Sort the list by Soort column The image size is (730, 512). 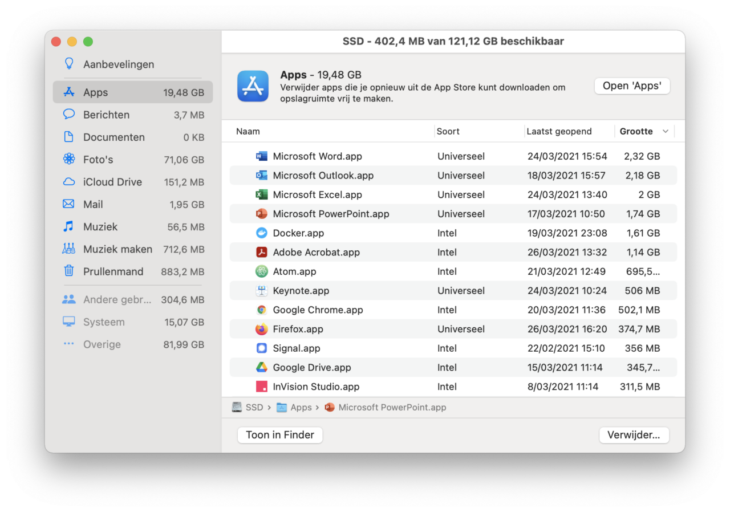(x=448, y=131)
